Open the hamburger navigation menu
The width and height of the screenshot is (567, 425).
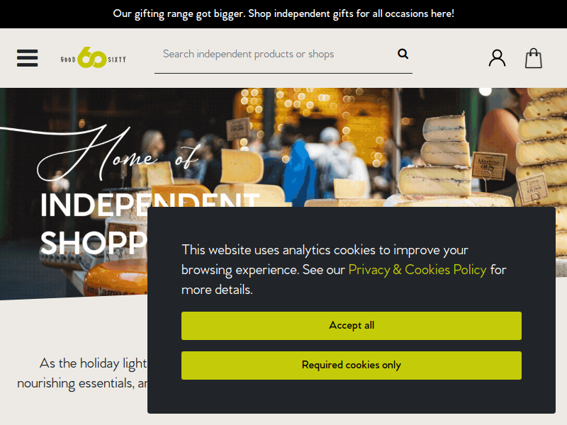point(27,58)
